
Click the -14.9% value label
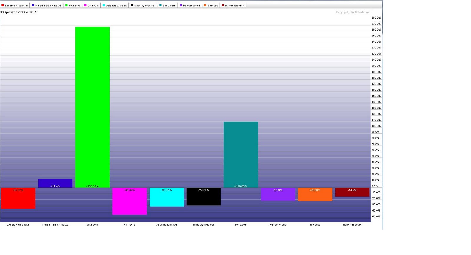[352, 190]
